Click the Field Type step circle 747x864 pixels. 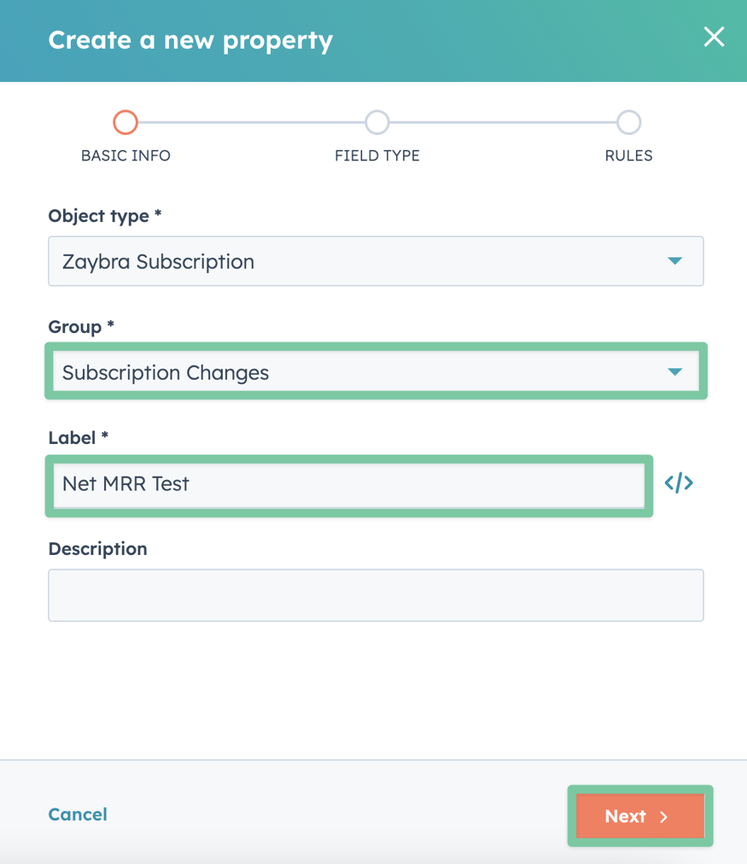coord(377,123)
